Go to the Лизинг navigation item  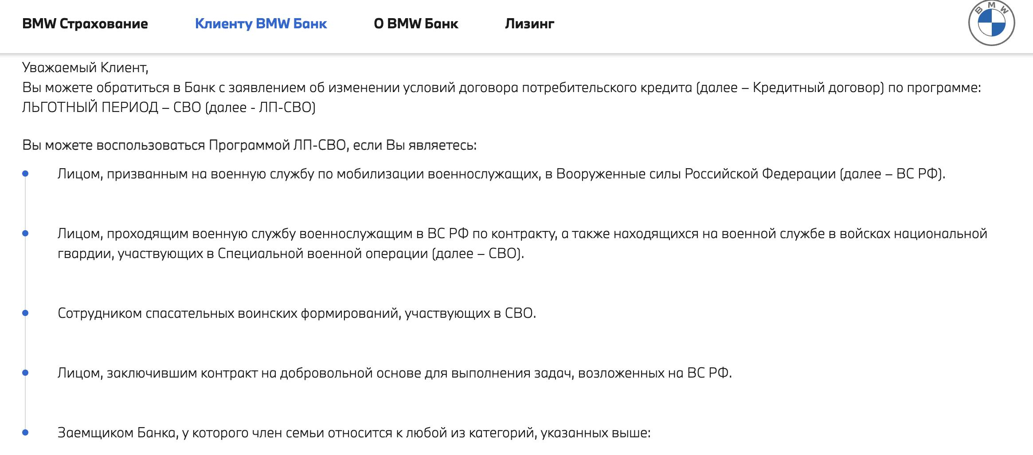point(529,23)
